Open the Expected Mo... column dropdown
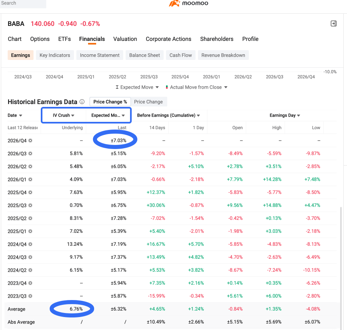The height and width of the screenshot is (330, 347). pos(123,115)
